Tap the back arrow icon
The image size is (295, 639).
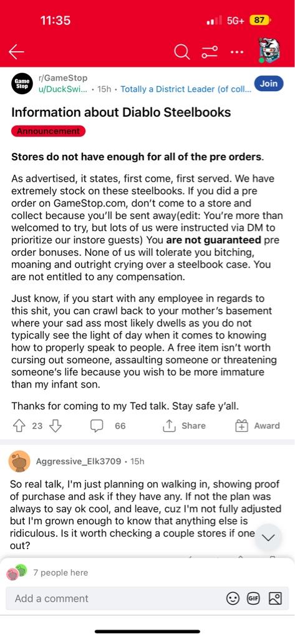tap(16, 52)
